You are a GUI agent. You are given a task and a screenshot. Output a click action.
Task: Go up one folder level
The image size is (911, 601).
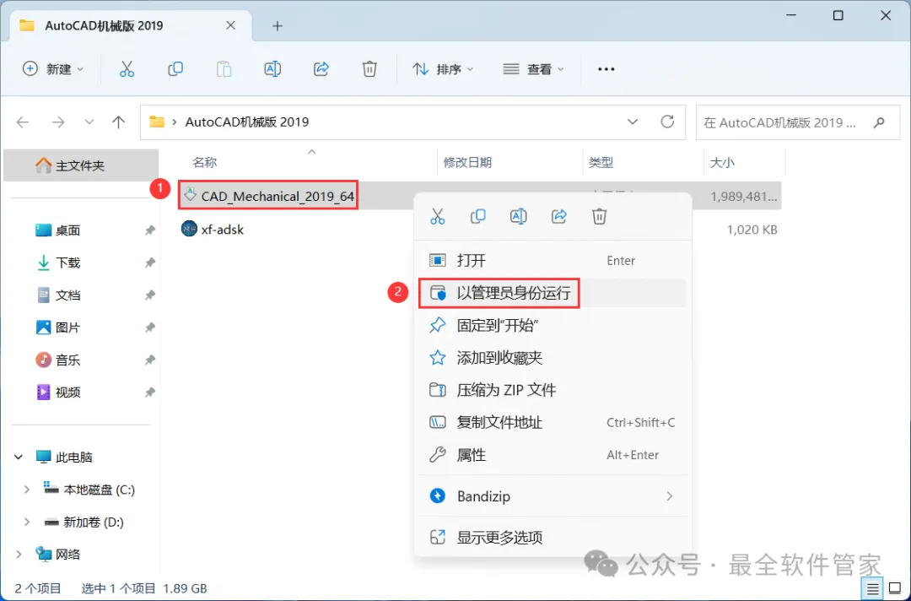tap(119, 122)
